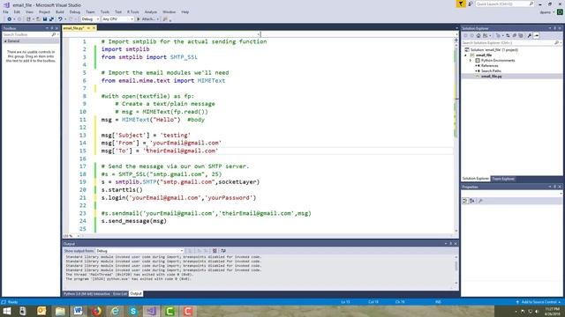Image resolution: width=565 pixels, height=317 pixels.
Task: Click the Categorized icon in Properties panel
Action: click(x=465, y=201)
